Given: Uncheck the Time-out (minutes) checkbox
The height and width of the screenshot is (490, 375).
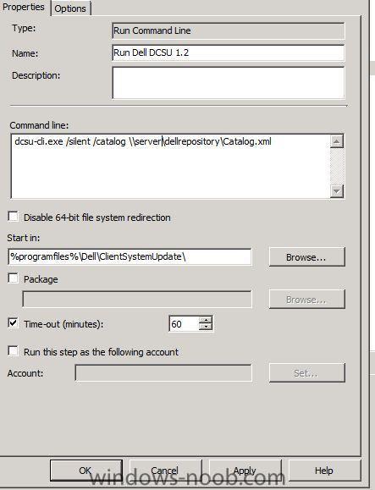Looking at the screenshot, I should coord(14,323).
